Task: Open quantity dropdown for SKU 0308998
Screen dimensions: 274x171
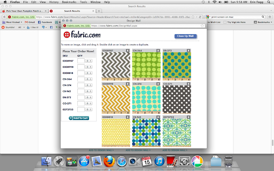Action: [89, 67]
